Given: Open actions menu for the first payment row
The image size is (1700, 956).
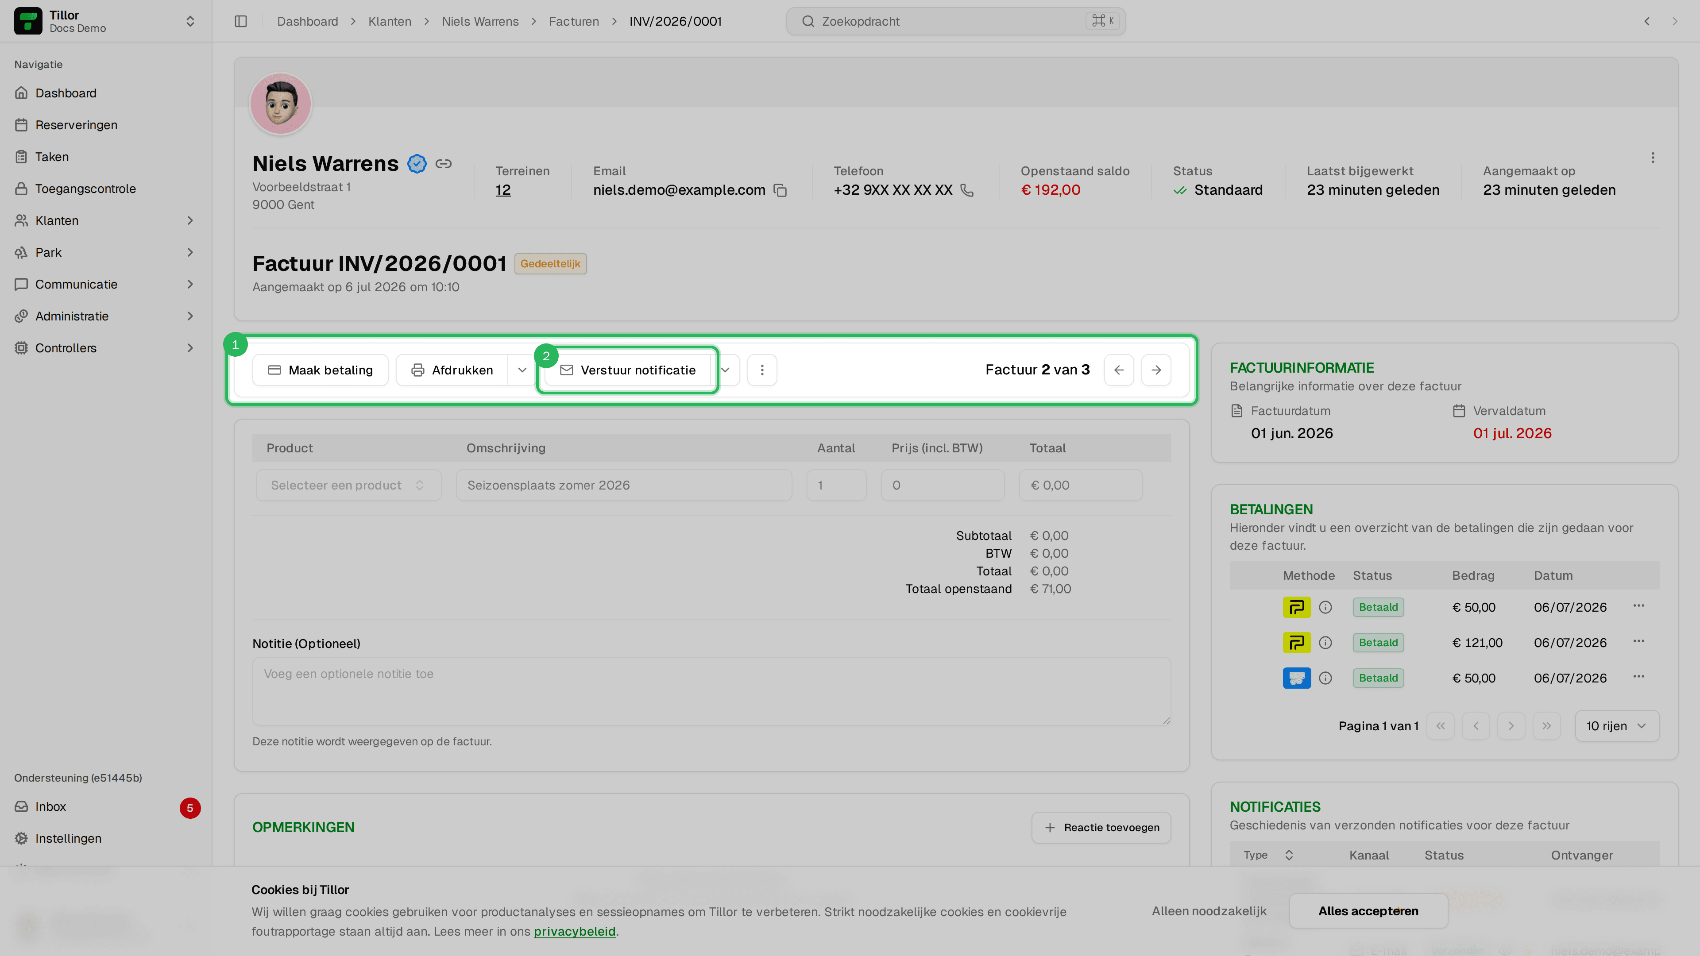Looking at the screenshot, I should pos(1638,605).
